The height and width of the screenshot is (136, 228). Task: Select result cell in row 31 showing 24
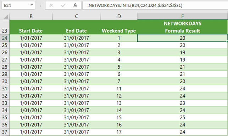click(183, 89)
